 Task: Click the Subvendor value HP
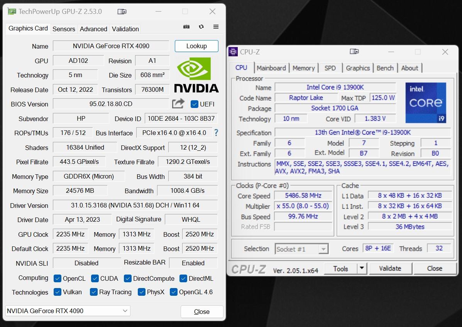[81, 118]
